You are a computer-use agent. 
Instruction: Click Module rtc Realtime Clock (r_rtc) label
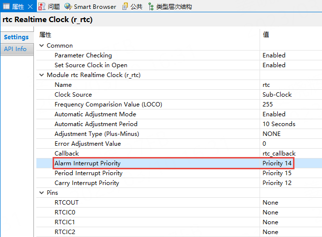pyautogui.click(x=93, y=75)
